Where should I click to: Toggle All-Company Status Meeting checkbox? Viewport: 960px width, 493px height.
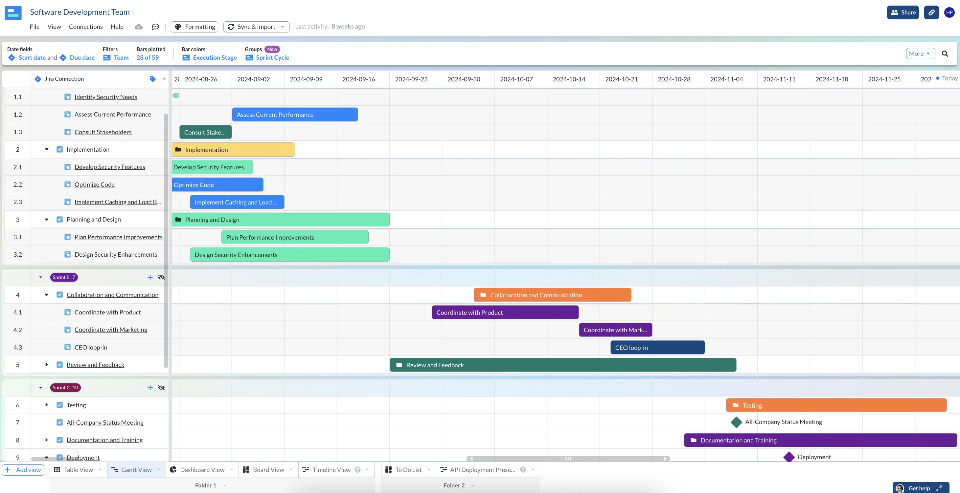coord(59,422)
